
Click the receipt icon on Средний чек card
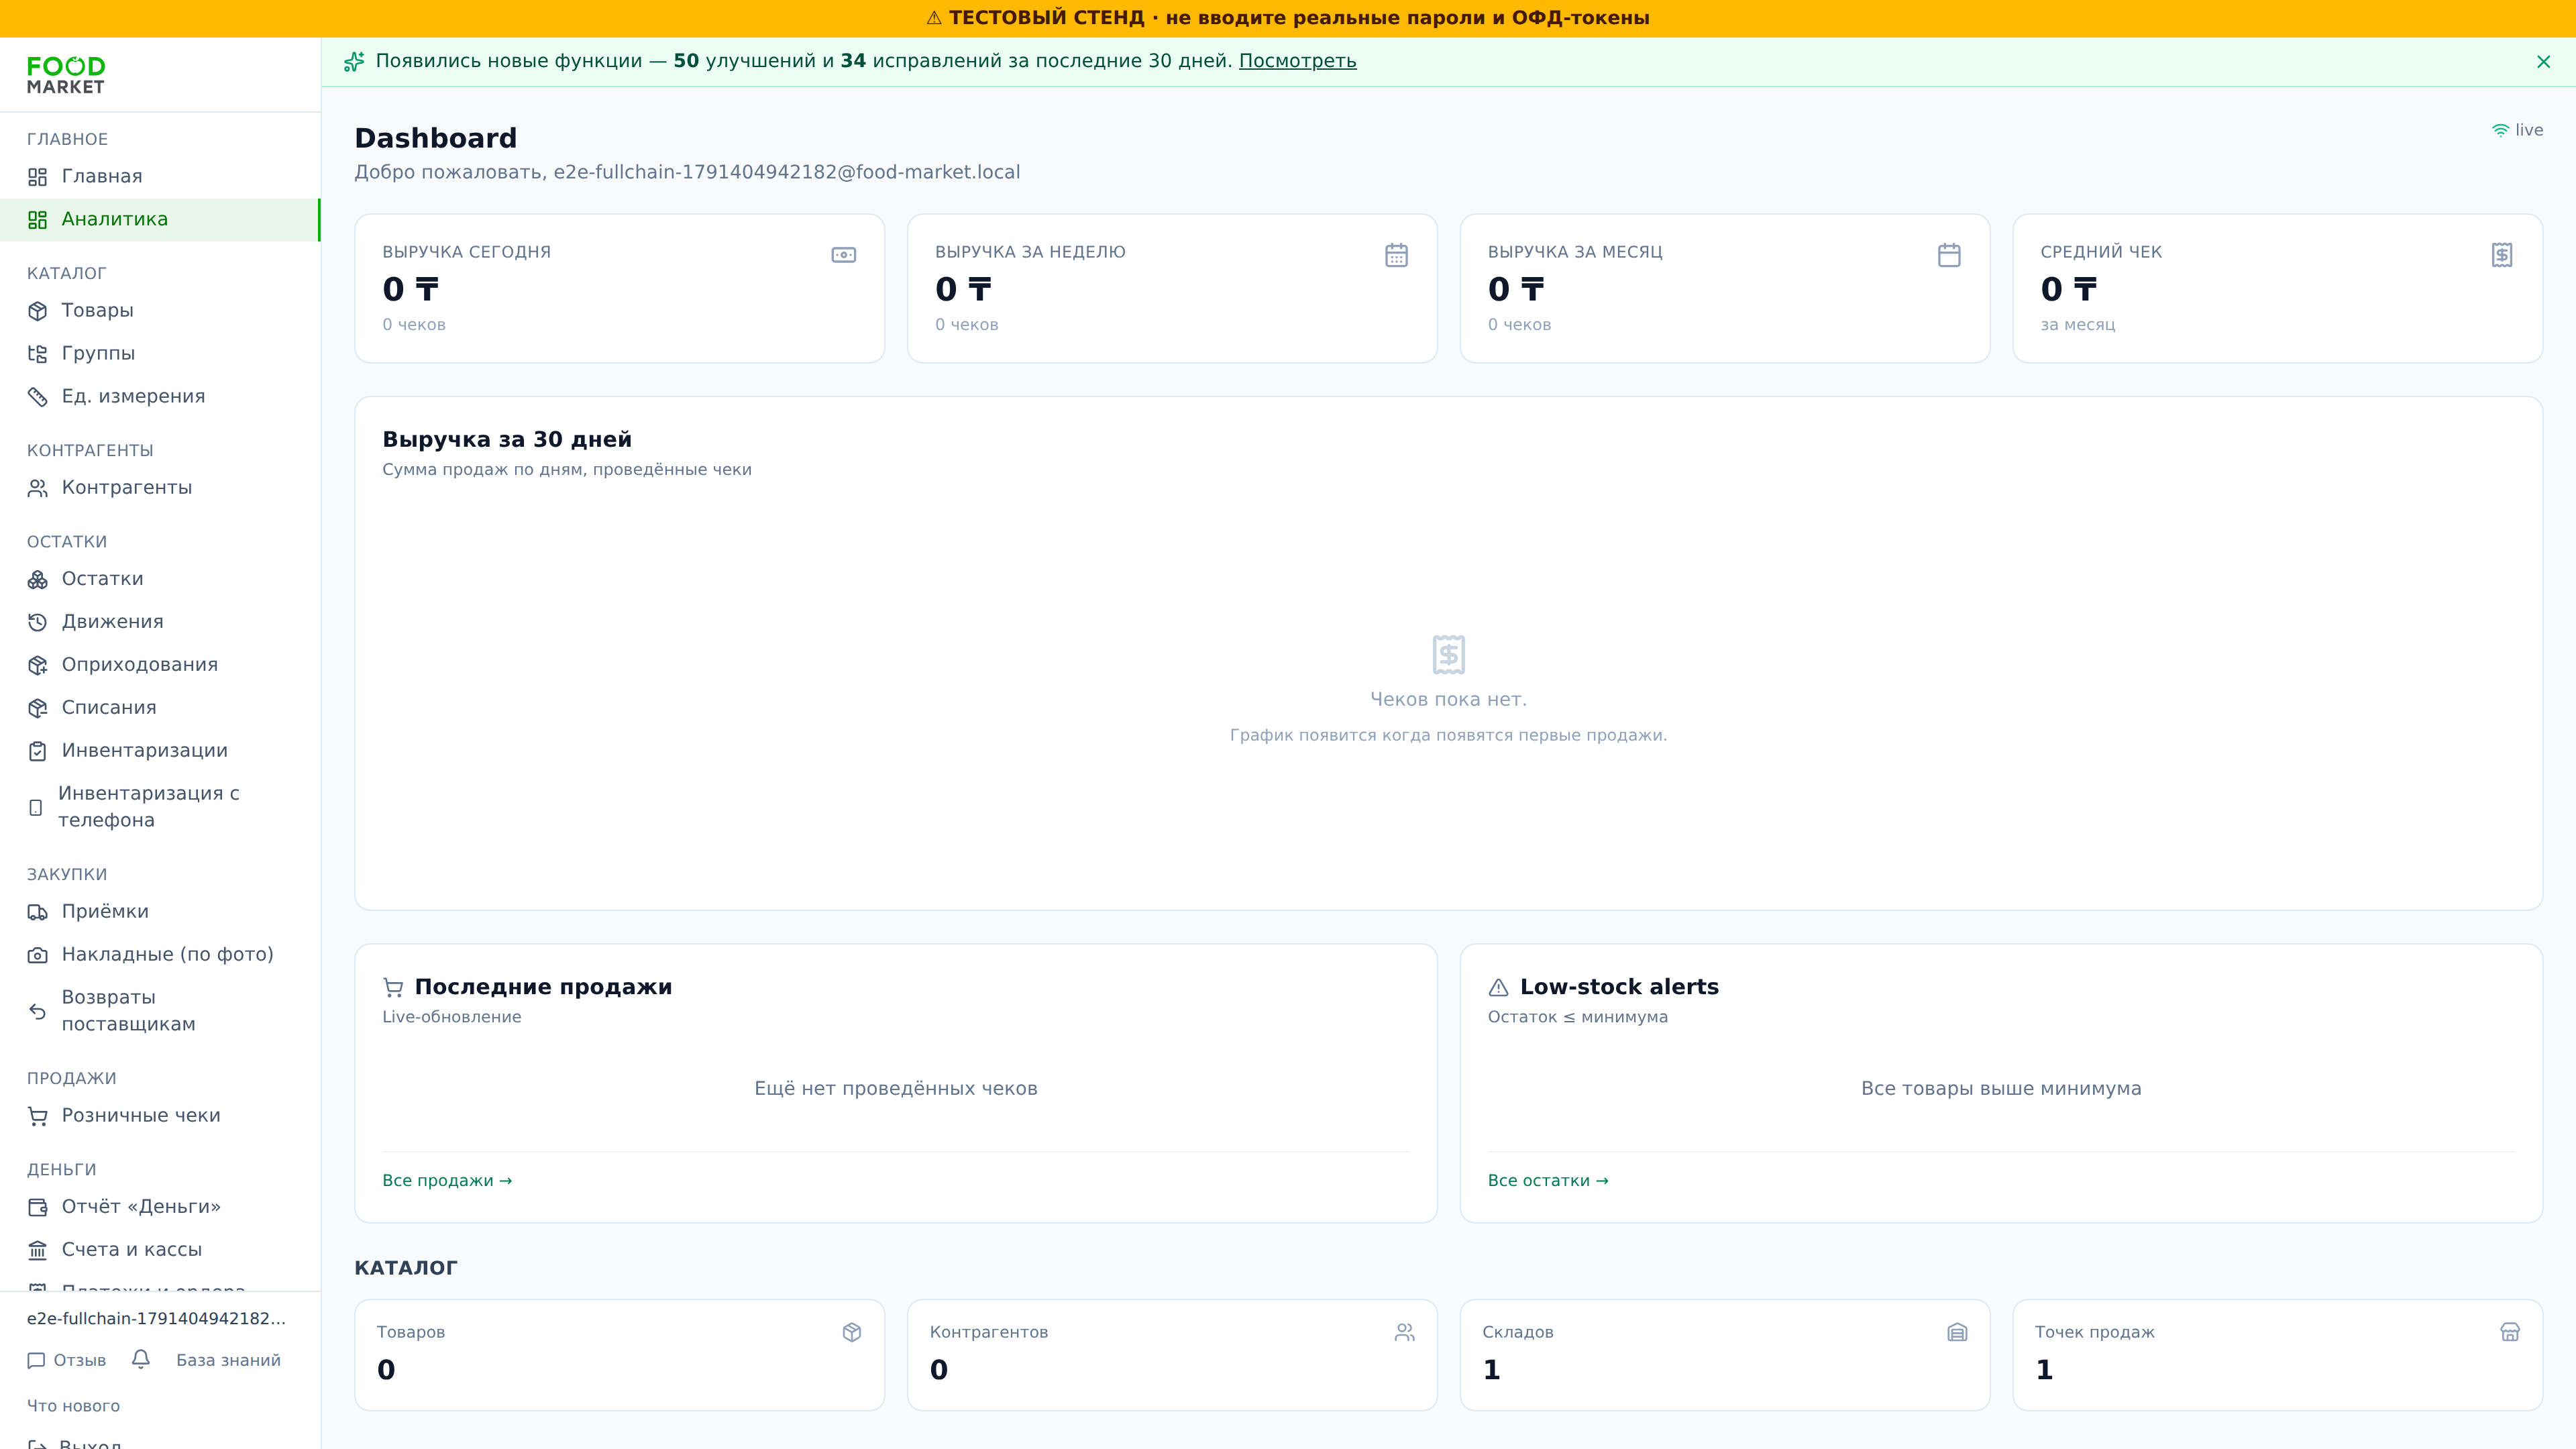2502,255
